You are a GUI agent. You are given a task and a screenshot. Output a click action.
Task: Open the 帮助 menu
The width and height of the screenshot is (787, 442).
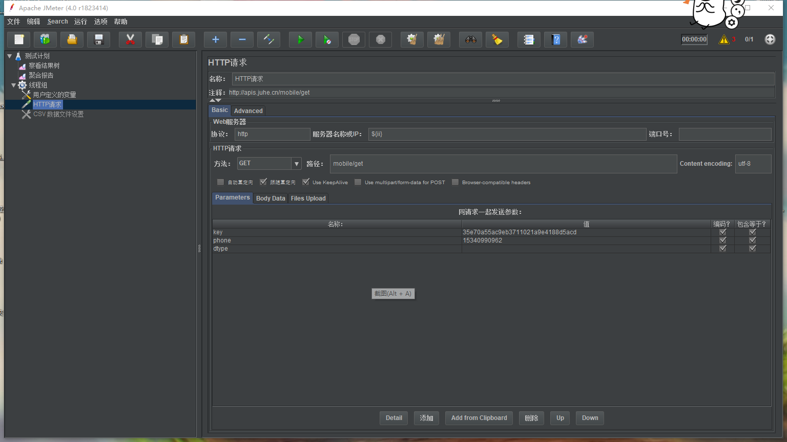120,21
